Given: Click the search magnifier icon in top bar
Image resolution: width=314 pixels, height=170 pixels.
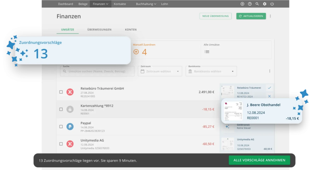Looking at the screenshot, I should pos(257,4).
